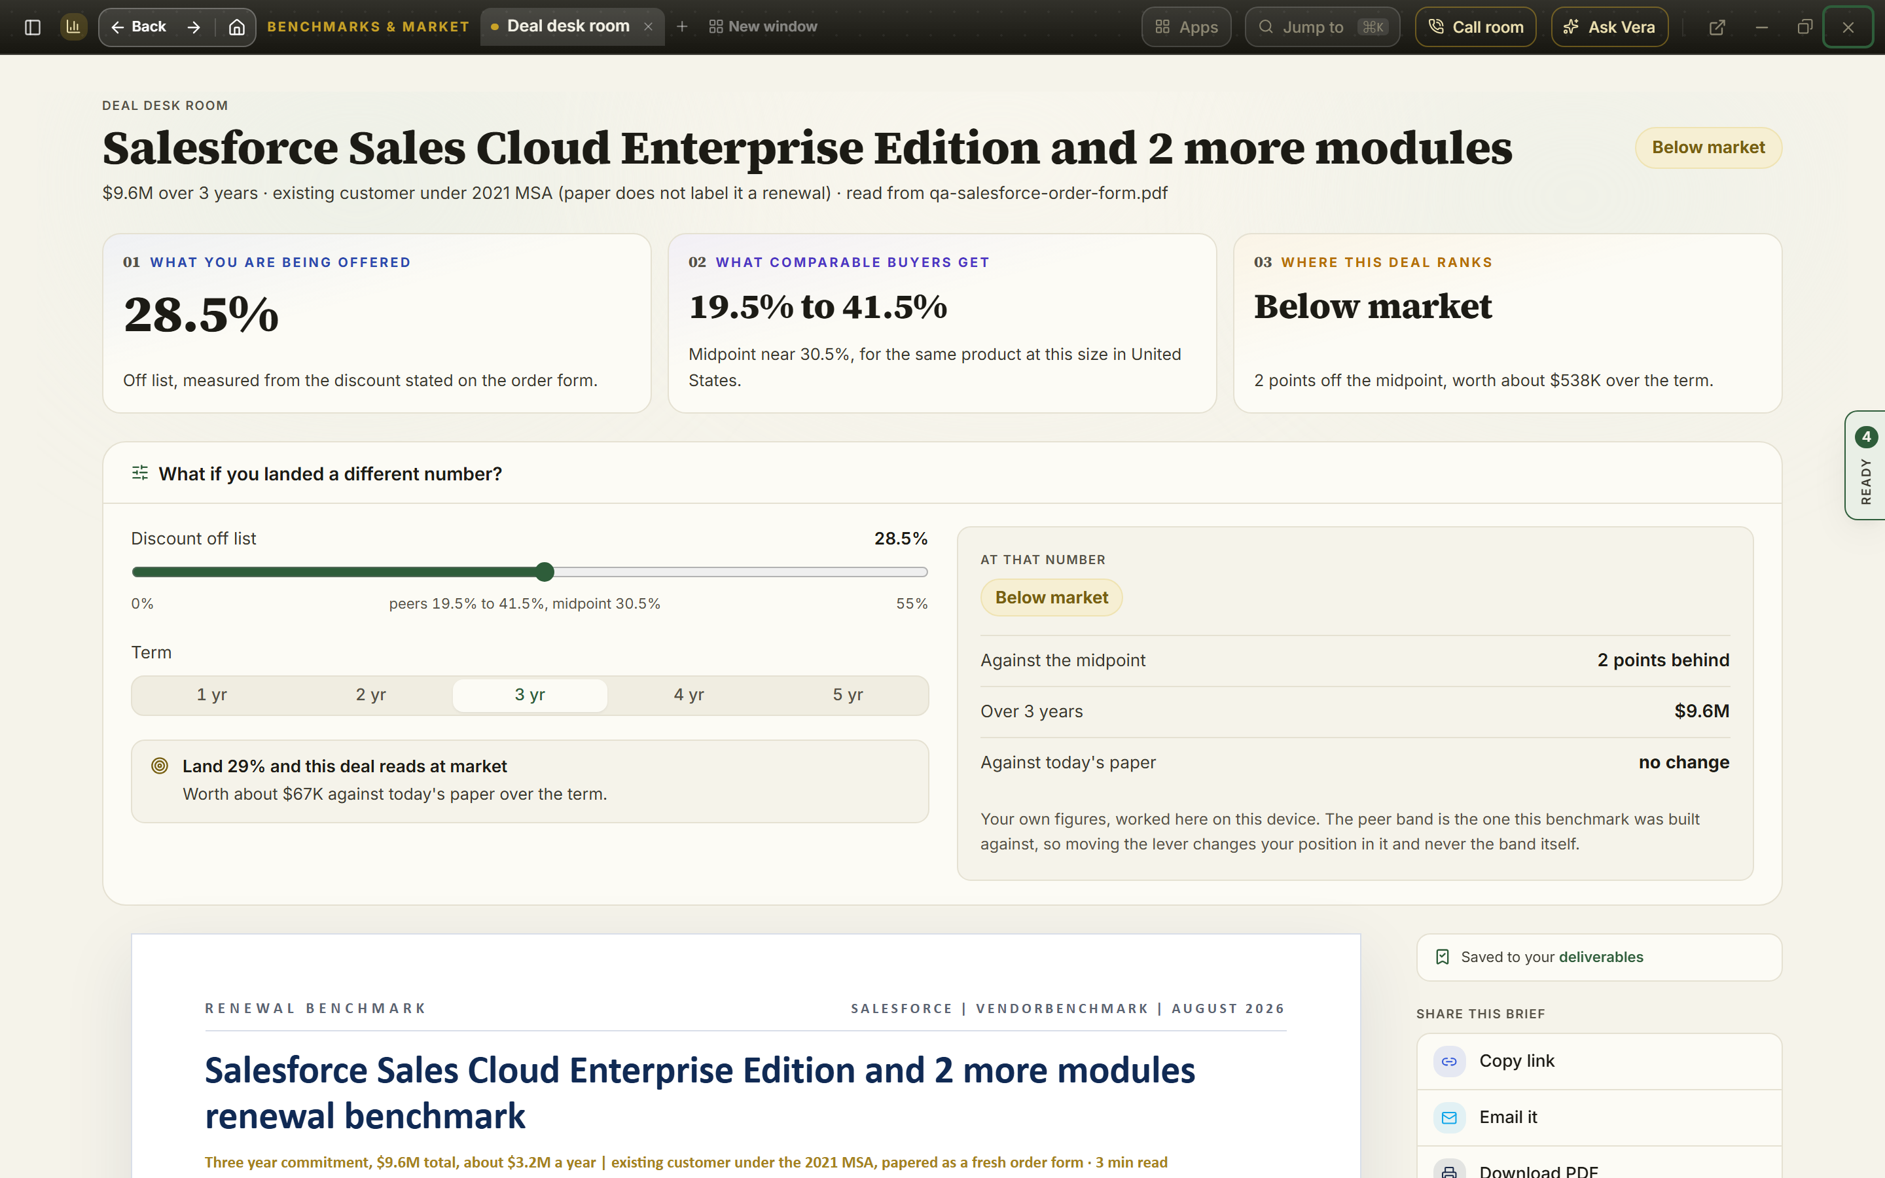Open a New window
This screenshot has height=1178, width=1885.
coord(763,27)
